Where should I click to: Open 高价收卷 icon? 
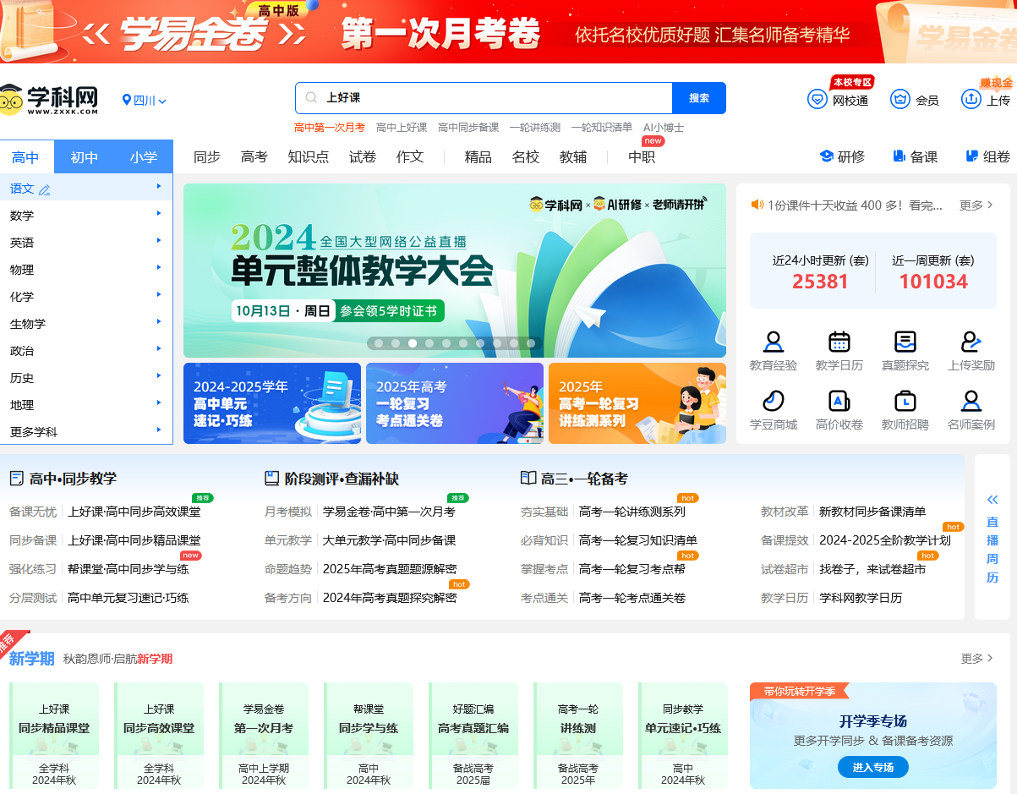click(839, 401)
